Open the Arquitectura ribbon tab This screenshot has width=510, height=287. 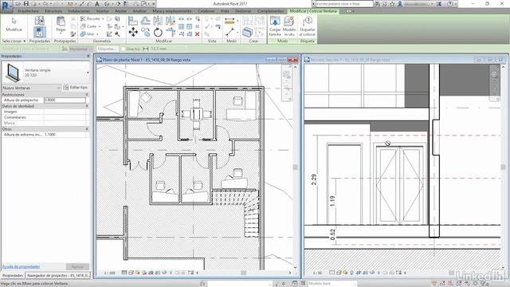pos(28,11)
